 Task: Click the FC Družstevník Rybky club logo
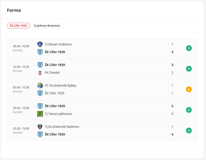[x=40, y=85]
